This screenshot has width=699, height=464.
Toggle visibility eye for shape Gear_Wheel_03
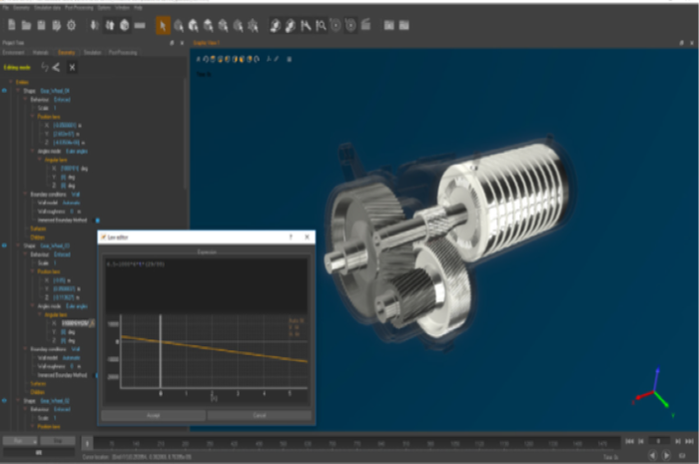[5, 244]
